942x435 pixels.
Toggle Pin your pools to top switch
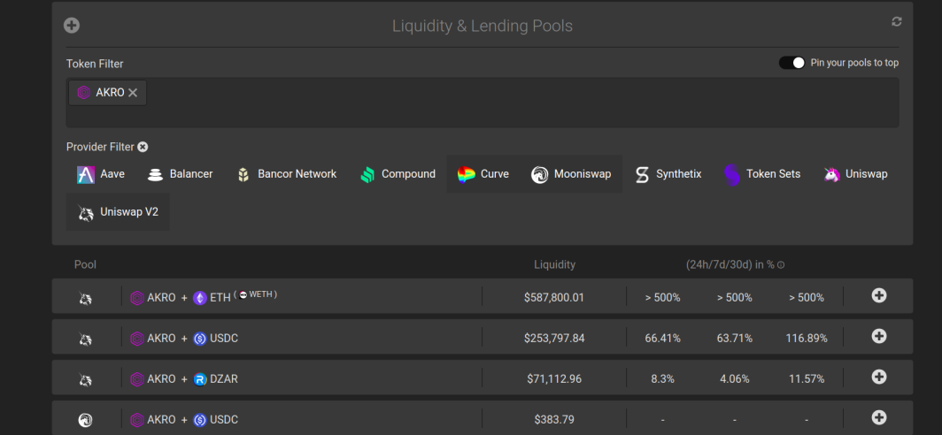(x=791, y=63)
